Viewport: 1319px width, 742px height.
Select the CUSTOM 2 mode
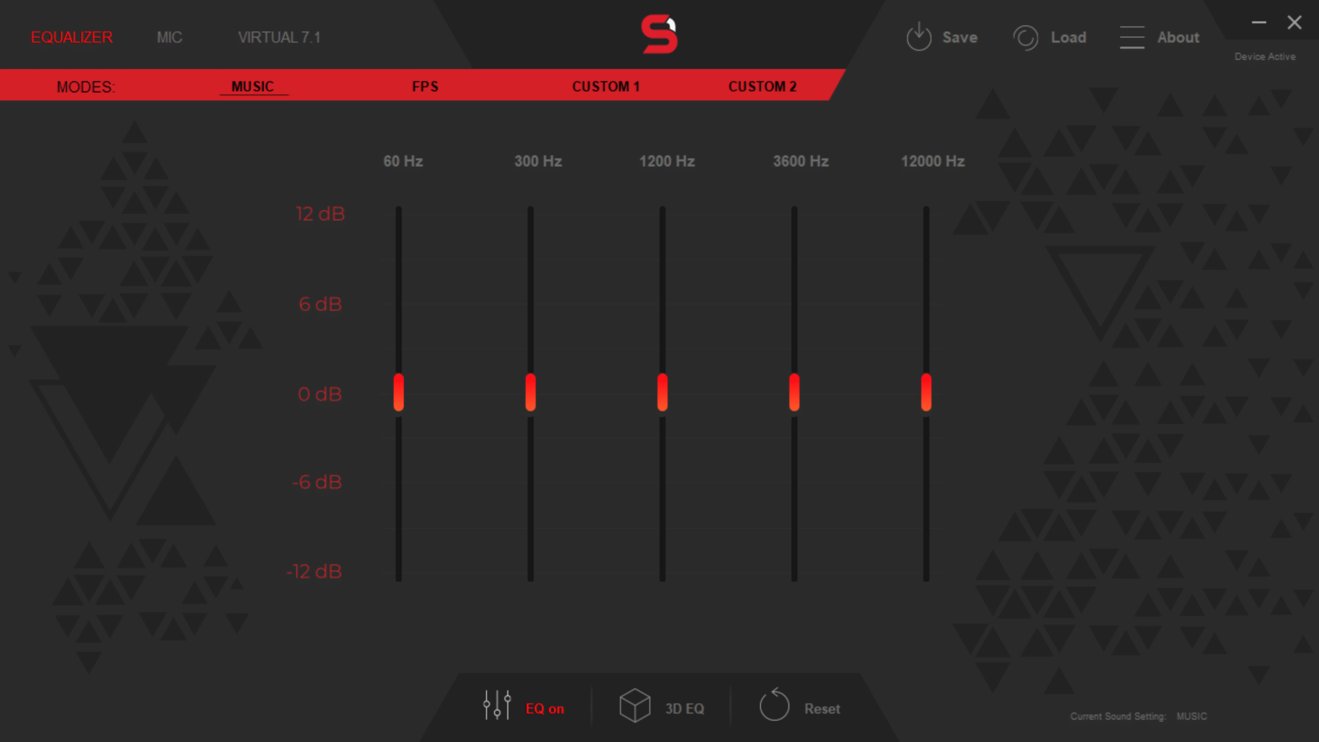coord(762,87)
